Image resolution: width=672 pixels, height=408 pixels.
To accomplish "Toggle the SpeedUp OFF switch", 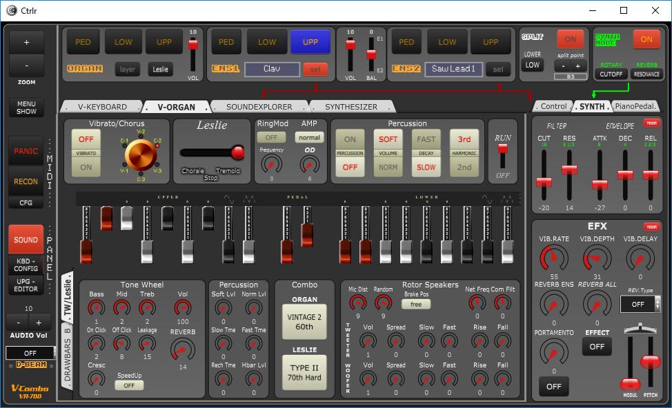I will 129,385.
